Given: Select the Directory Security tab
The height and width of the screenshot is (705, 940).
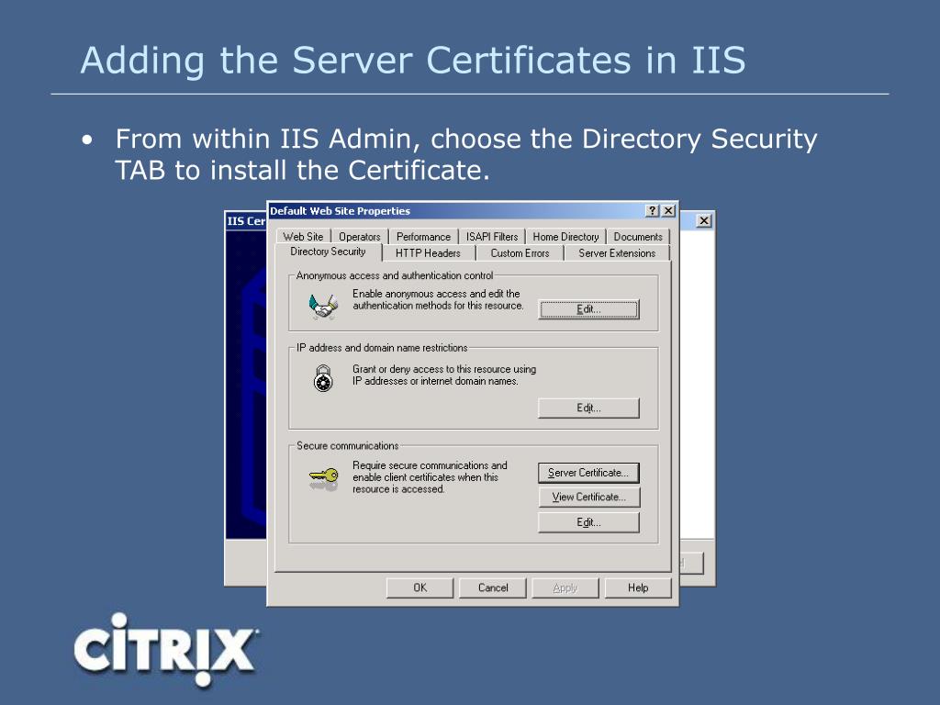Looking at the screenshot, I should [x=328, y=252].
